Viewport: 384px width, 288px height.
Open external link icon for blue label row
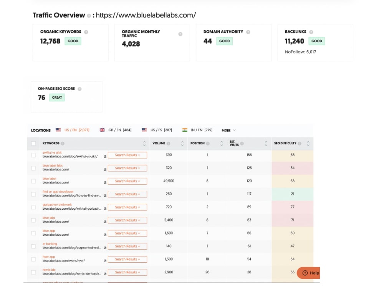click(105, 182)
